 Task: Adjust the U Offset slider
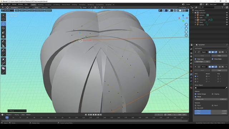[211, 111]
